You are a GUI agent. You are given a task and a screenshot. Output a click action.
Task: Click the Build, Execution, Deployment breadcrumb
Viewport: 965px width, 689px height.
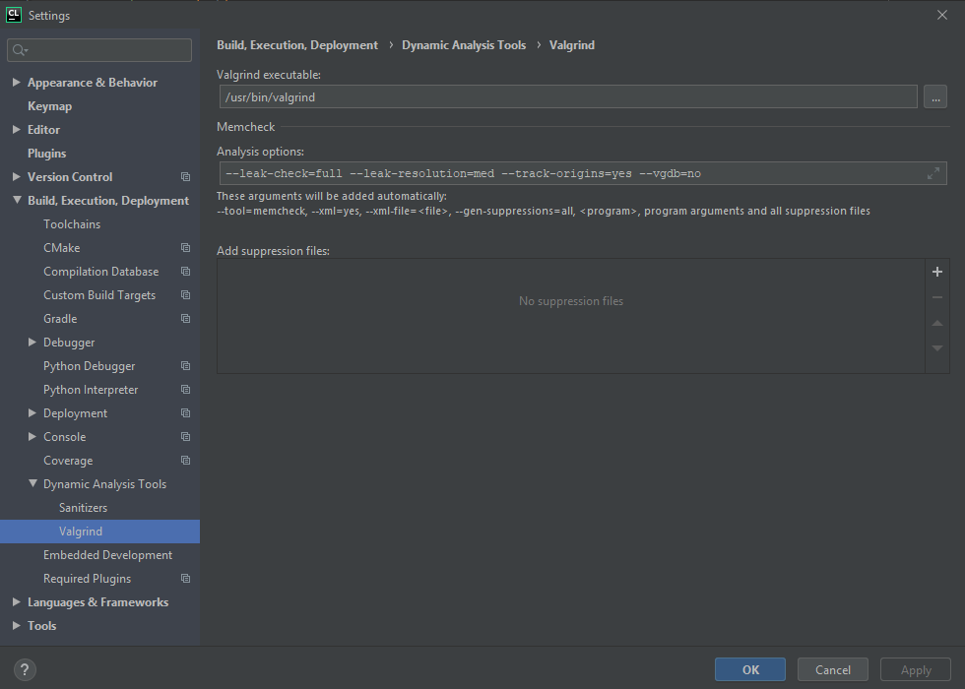pyautogui.click(x=297, y=45)
